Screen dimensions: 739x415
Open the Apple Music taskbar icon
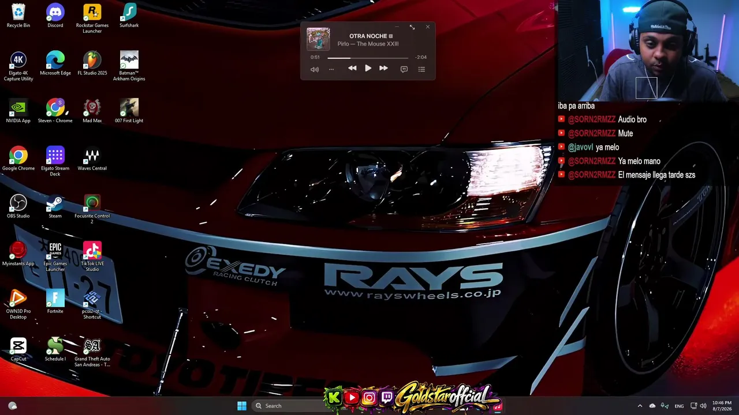[x=497, y=406]
